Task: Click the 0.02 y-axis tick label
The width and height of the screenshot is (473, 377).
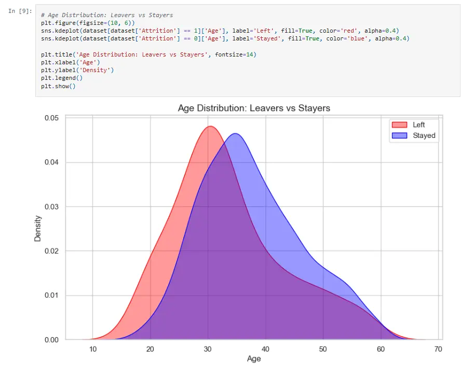Action: click(x=51, y=251)
